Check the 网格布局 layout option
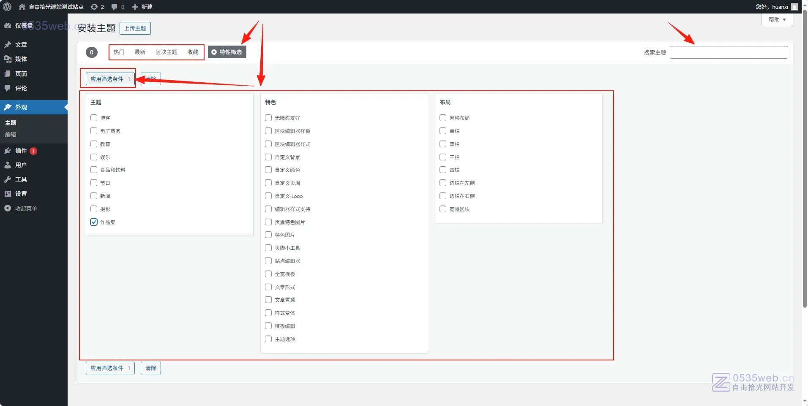 [x=443, y=118]
